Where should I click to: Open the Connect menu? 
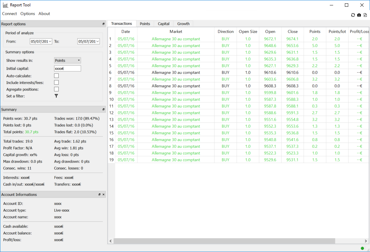[x=9, y=14]
